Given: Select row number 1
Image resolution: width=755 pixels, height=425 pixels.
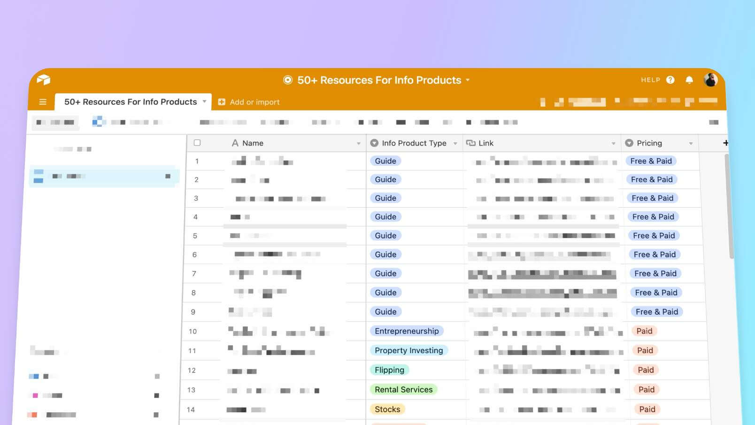Looking at the screenshot, I should click(x=197, y=162).
